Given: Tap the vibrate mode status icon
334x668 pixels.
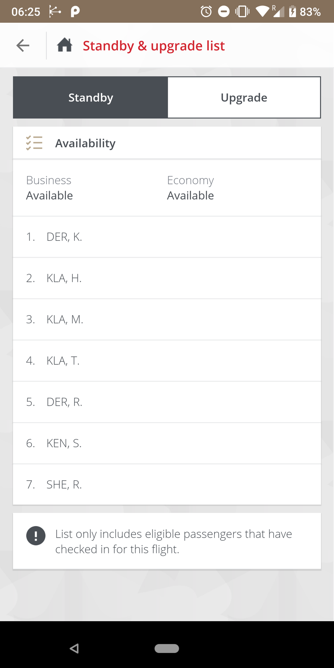Looking at the screenshot, I should 242,12.
